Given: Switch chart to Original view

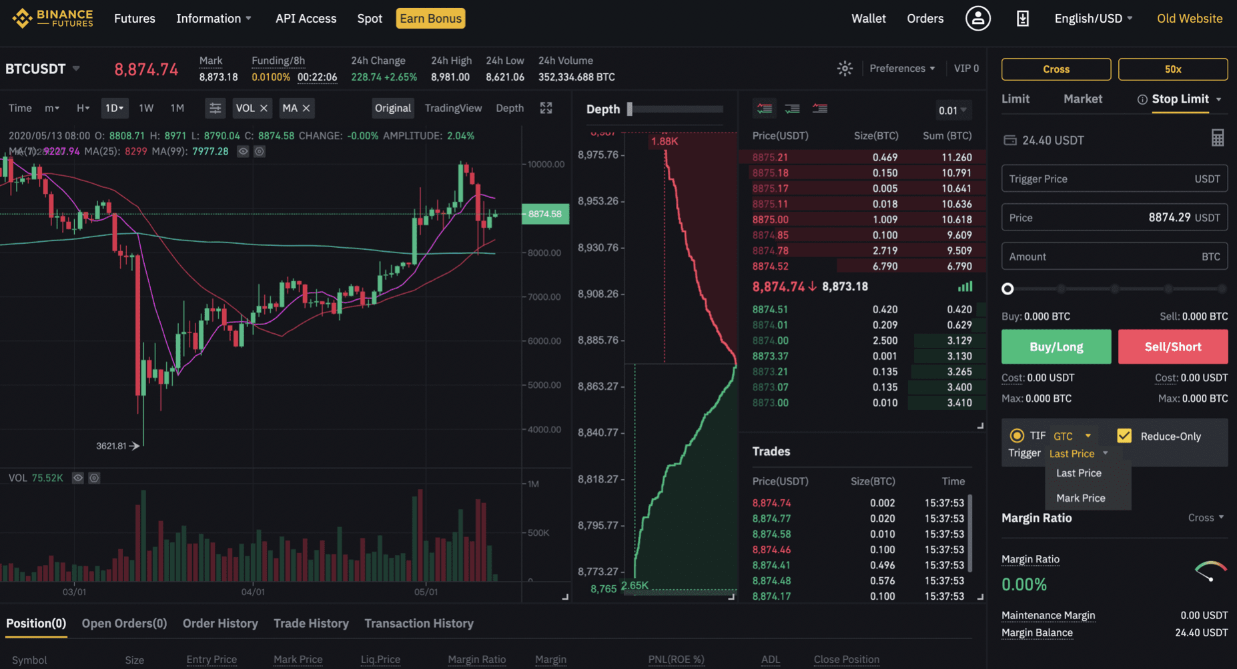Looking at the screenshot, I should click(393, 108).
